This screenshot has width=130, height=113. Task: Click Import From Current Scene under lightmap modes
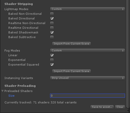(x=71, y=44)
